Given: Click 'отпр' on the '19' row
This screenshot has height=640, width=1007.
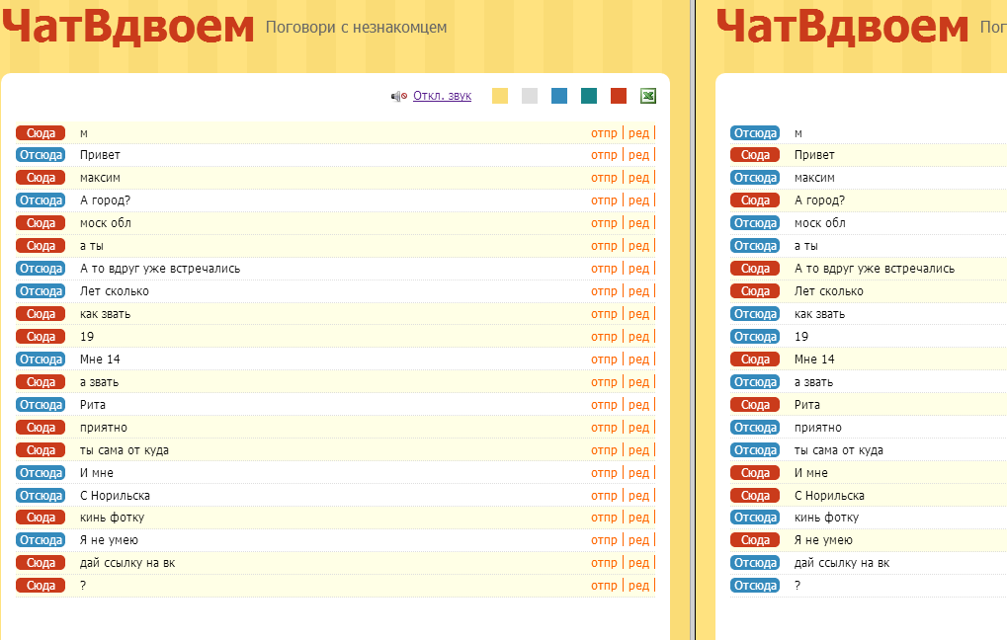Looking at the screenshot, I should coord(604,337).
